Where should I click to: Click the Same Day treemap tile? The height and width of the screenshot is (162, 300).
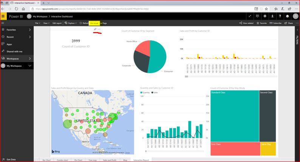(x=268, y=149)
